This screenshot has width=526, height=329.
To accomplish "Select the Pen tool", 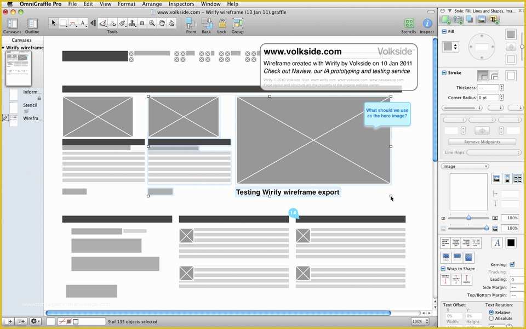I will point(103,23).
